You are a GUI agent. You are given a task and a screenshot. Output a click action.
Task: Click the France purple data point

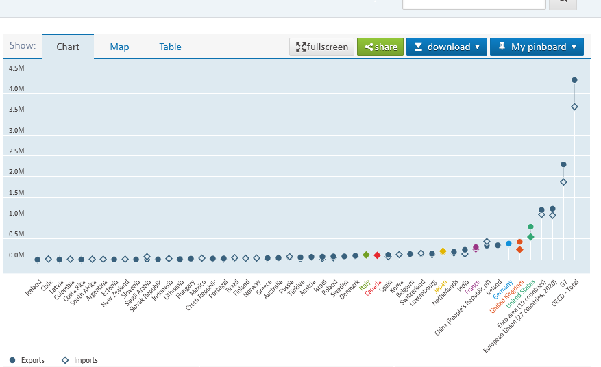(476, 248)
